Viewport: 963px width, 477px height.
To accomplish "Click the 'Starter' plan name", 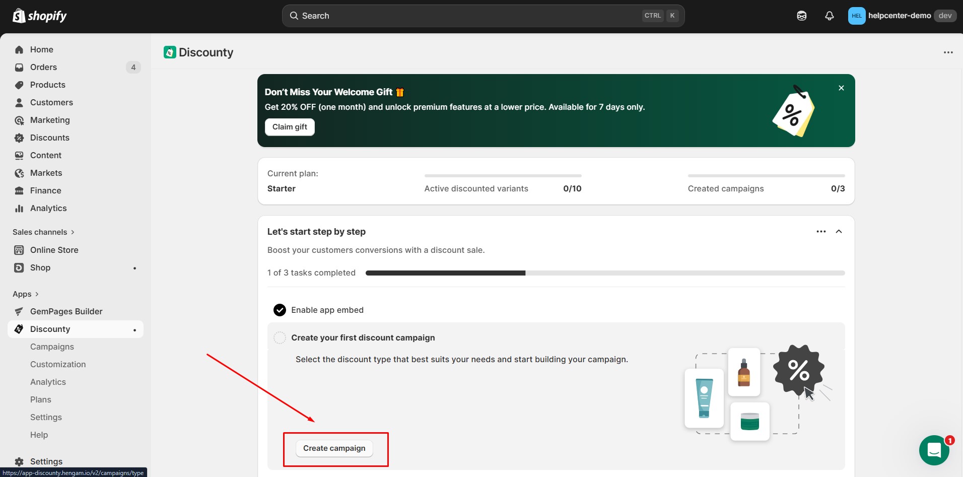I will pos(282,188).
